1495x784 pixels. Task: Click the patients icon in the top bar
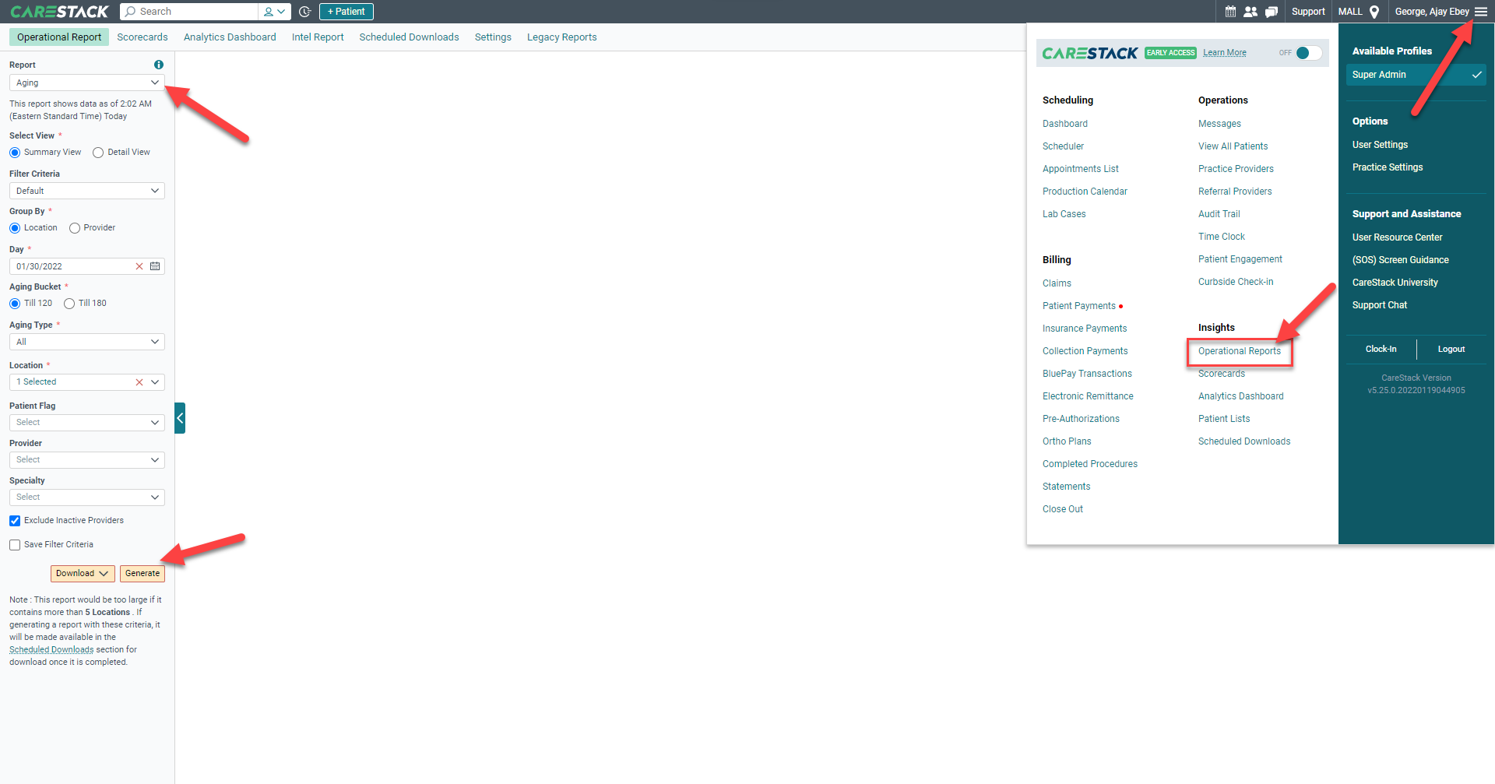[1251, 11]
